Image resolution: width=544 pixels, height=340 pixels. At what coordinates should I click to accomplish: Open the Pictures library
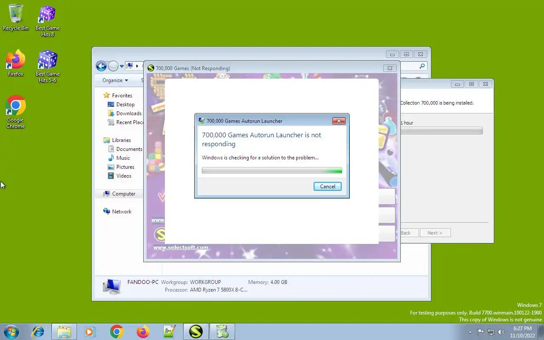(125, 167)
